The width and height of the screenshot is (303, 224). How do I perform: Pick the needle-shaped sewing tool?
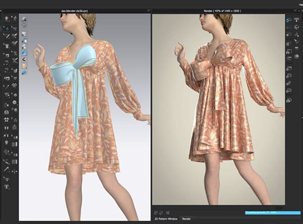pos(7,87)
